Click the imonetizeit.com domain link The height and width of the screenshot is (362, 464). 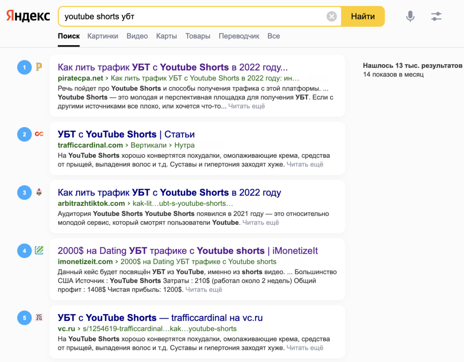[85, 262]
